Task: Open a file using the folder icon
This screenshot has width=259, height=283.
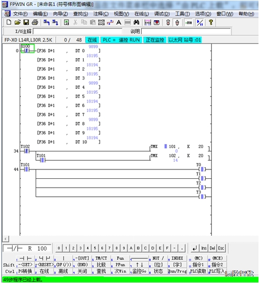Action: coord(18,22)
